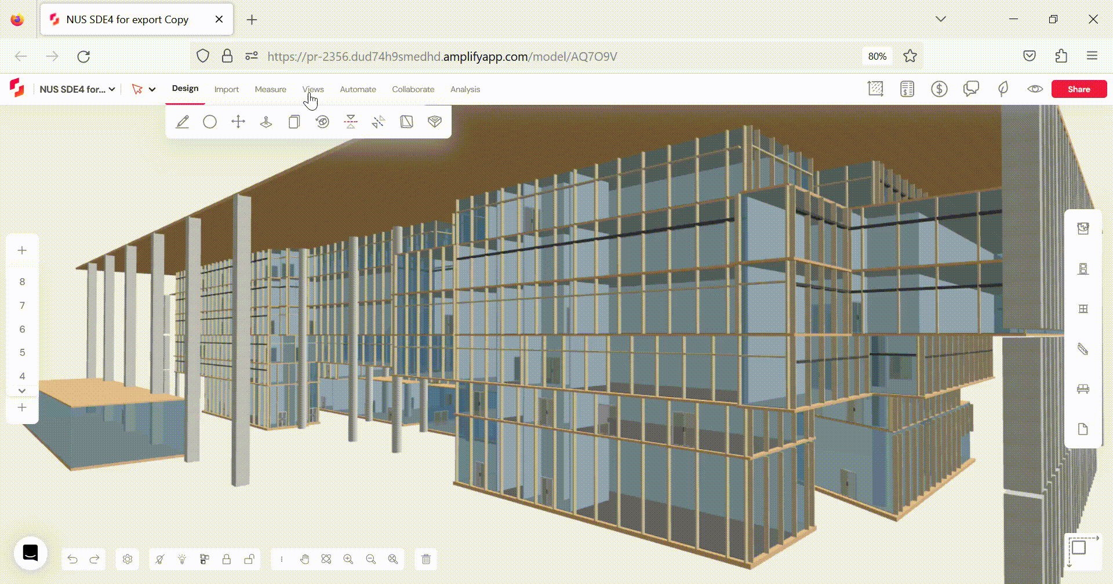Toggle the hide objects crossed-bulb icon
The width and height of the screenshot is (1113, 584).
160,559
